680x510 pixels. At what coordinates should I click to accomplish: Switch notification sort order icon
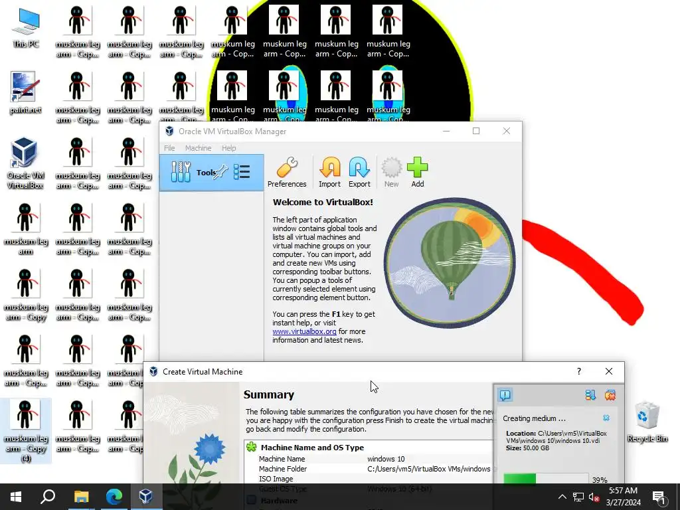(590, 394)
